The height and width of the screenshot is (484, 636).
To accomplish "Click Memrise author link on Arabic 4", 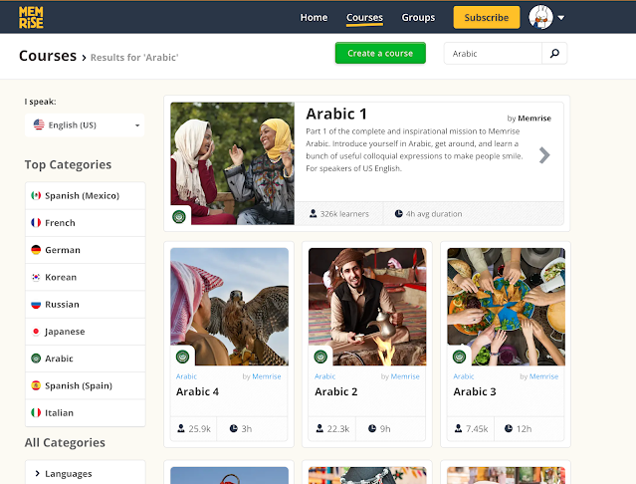I will (267, 376).
